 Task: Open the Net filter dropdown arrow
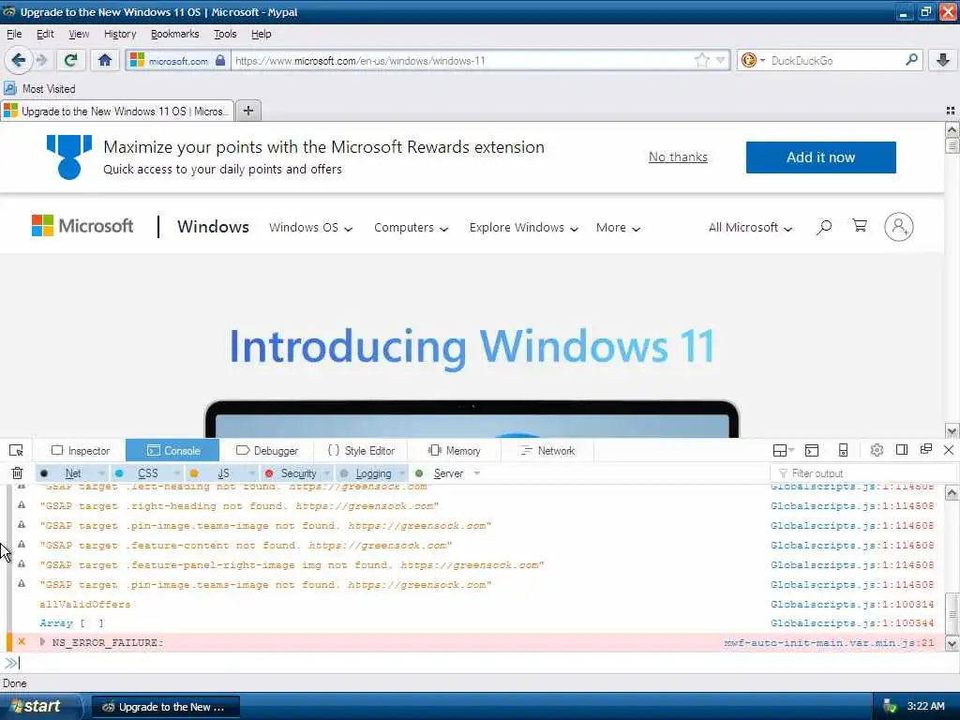[x=101, y=473]
